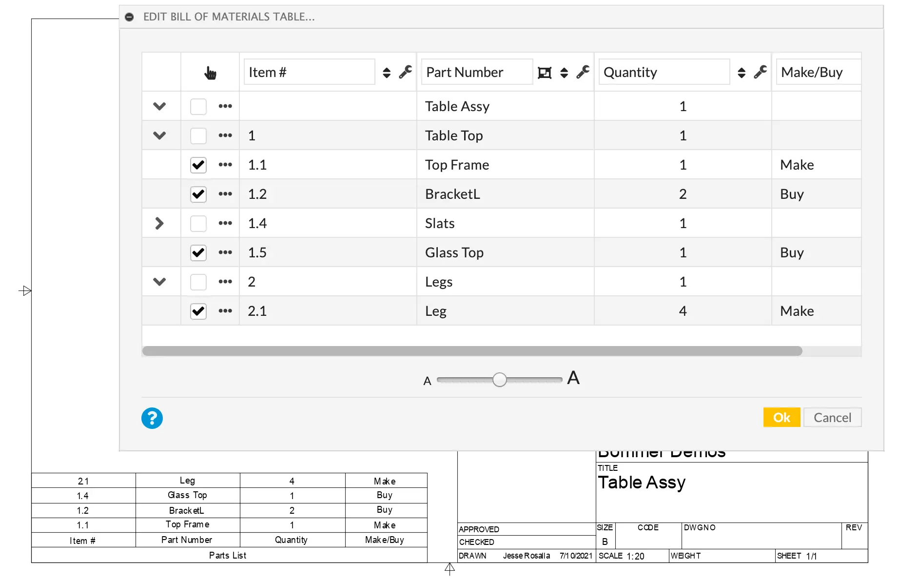
Task: Confirm changes with the Ok button
Action: tap(782, 417)
